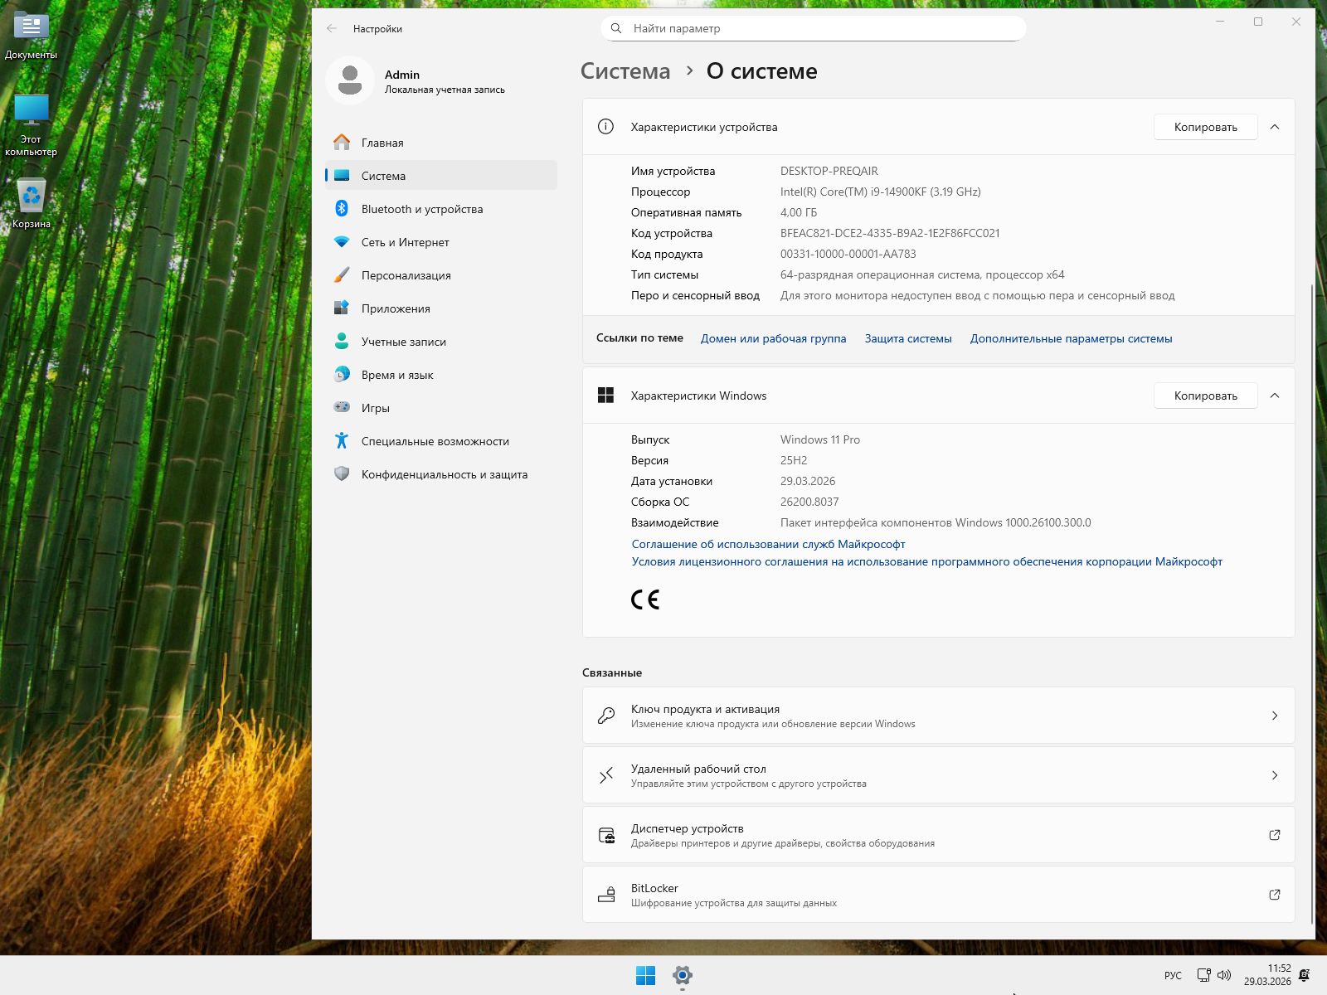Image resolution: width=1327 pixels, height=995 pixels.
Task: Collapse the device specifications section
Action: tap(1275, 127)
